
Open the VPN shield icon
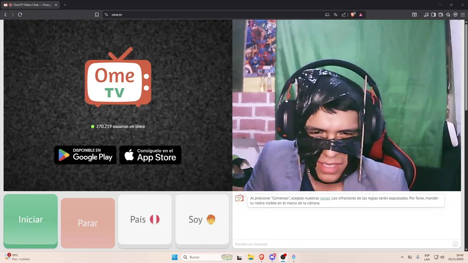[x=456, y=15]
